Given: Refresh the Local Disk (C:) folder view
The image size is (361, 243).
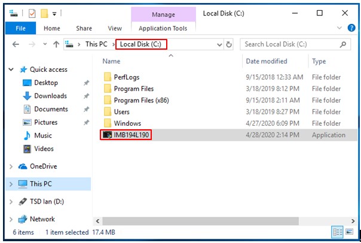Looking at the screenshot, I should pos(229,44).
